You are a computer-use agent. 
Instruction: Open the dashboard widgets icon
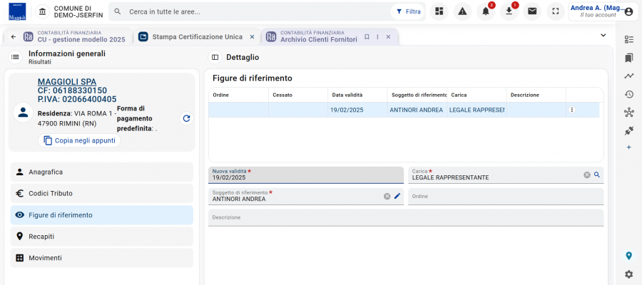[x=439, y=11]
